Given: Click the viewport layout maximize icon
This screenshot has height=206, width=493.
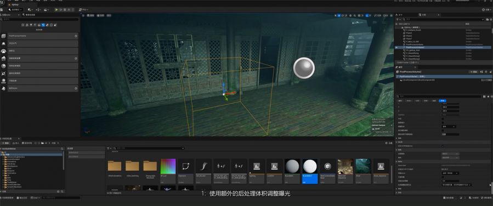Looking at the screenshot, I should pos(392,15).
